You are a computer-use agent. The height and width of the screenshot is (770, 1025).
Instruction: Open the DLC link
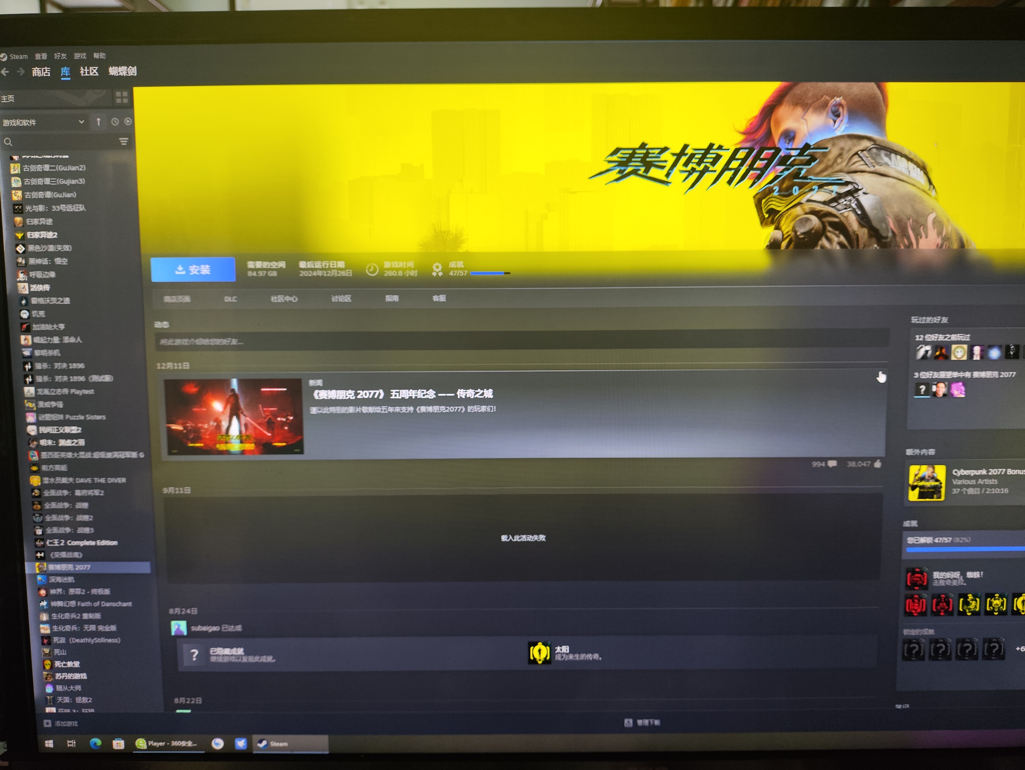(x=230, y=299)
